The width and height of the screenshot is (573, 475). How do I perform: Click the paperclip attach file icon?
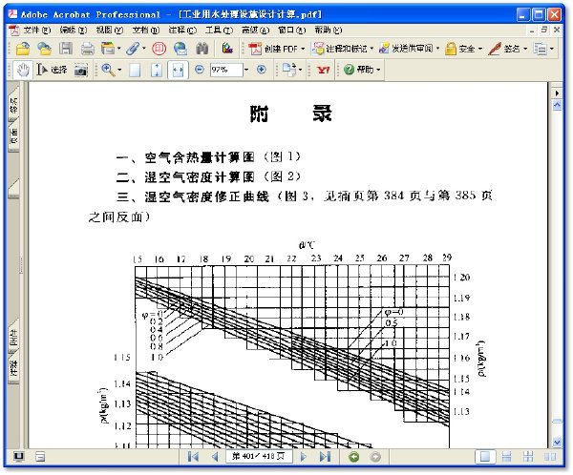click(x=133, y=49)
